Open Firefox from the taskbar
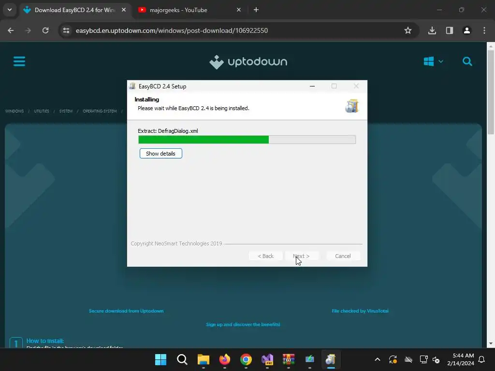This screenshot has height=371, width=495. (224, 359)
